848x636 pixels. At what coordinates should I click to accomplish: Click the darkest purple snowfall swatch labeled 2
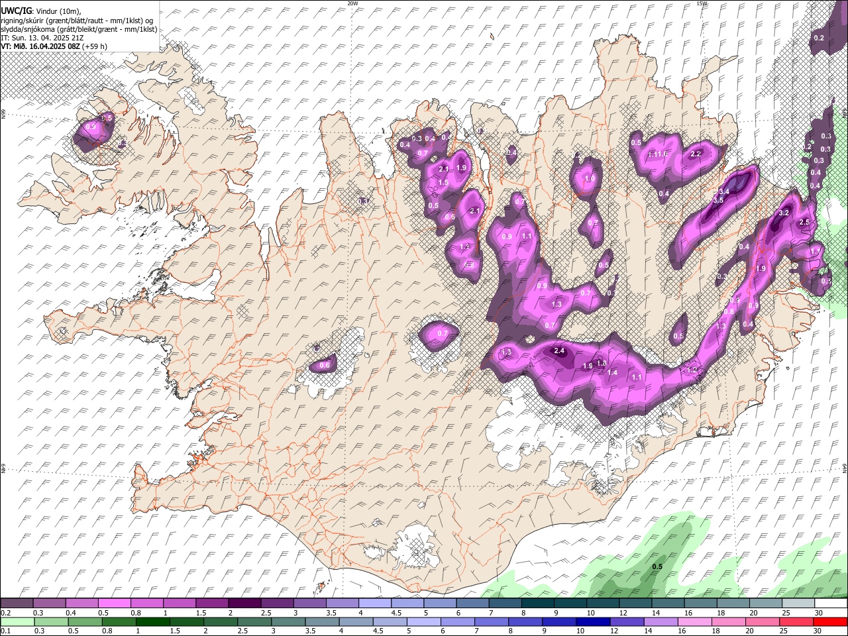(x=244, y=603)
